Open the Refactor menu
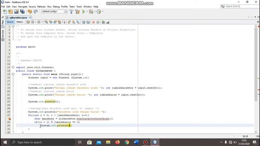This screenshot has width=260, height=146. click(41, 6)
